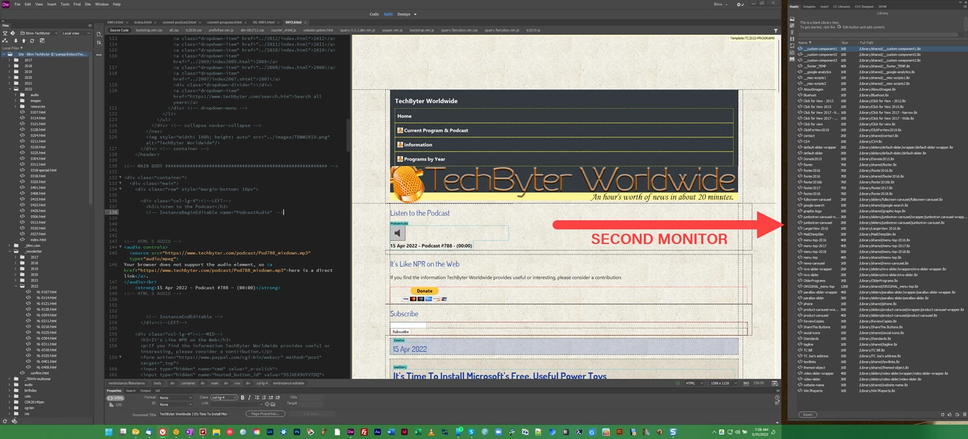
Task: Select the menu-top-2017 library item
Action: click(x=815, y=246)
